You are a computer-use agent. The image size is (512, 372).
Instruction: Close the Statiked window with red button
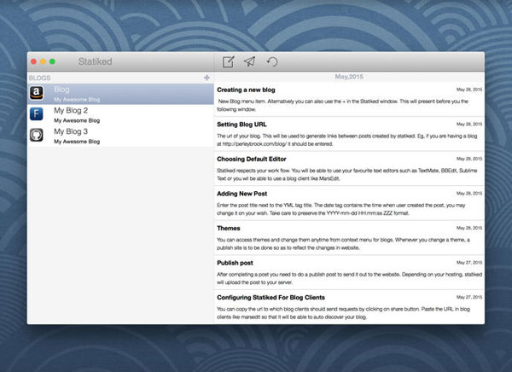pyautogui.click(x=33, y=61)
